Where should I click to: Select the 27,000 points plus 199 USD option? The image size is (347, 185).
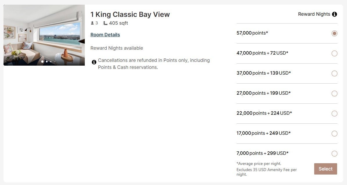pyautogui.click(x=334, y=94)
